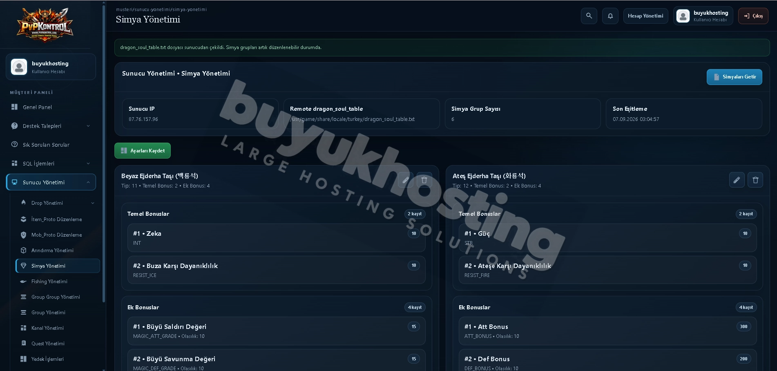Click the Drop Yönetimi flame icon

click(24, 203)
